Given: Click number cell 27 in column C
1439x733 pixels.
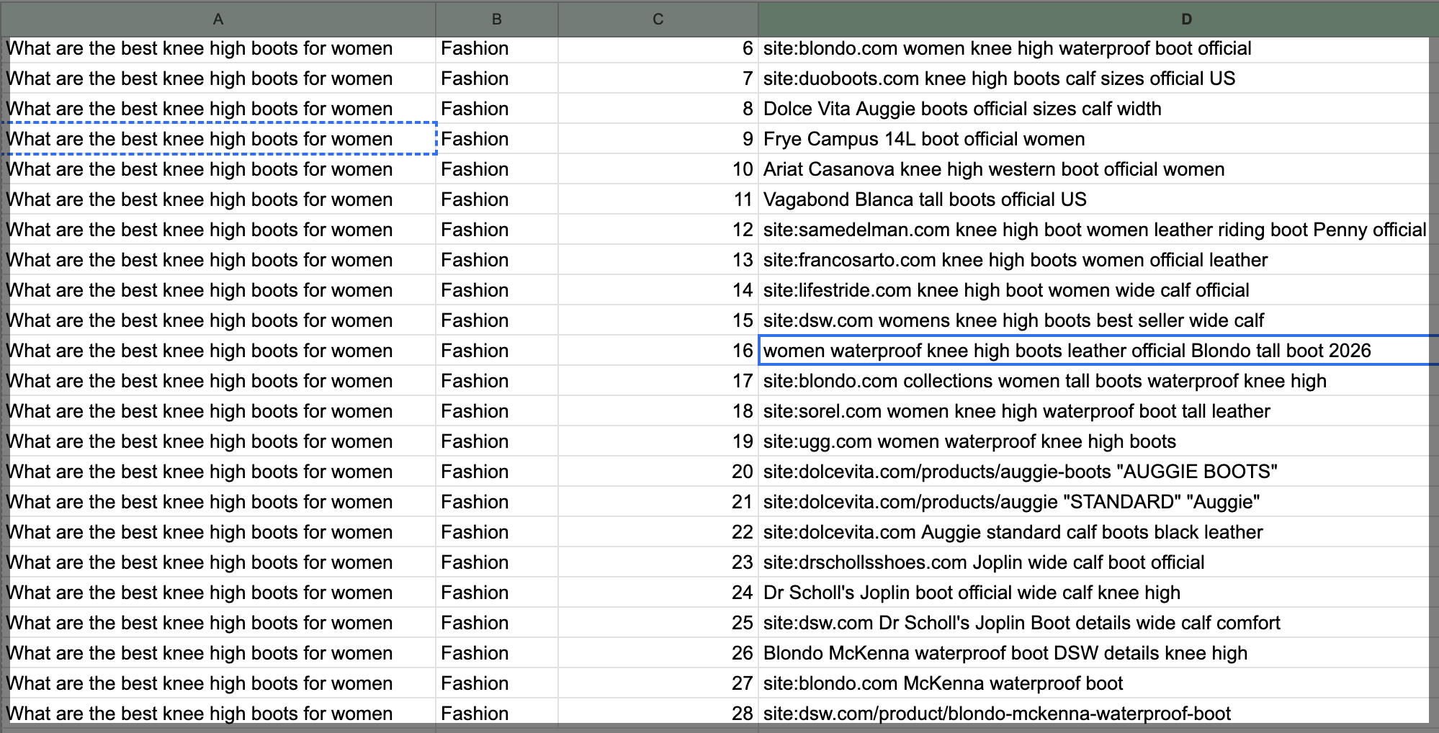Looking at the screenshot, I should coord(658,683).
